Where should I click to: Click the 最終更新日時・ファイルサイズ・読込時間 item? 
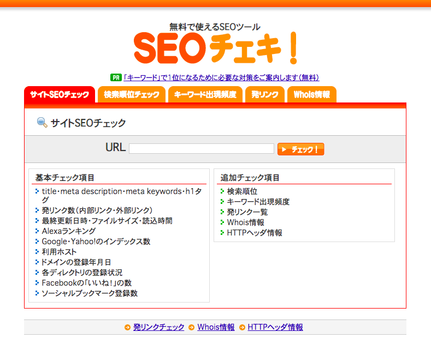[107, 221]
